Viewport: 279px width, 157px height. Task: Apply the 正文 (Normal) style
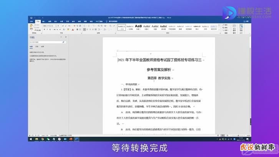point(122,27)
